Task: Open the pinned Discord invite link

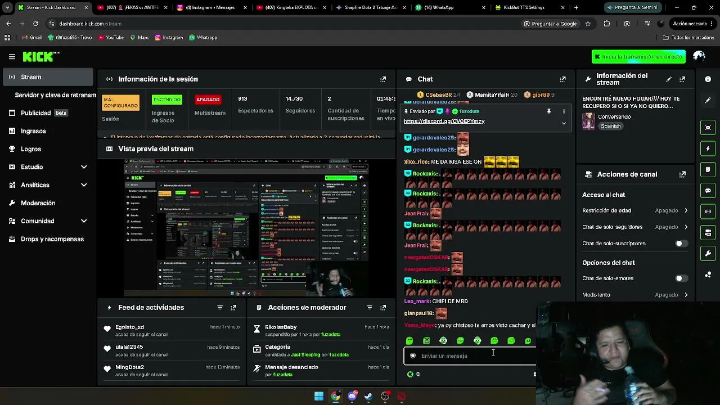Action: pos(444,121)
